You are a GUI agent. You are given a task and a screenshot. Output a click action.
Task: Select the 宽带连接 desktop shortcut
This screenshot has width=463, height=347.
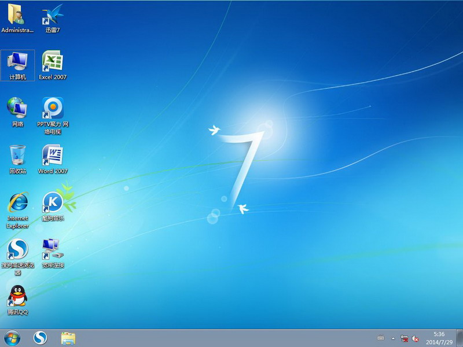click(x=53, y=253)
